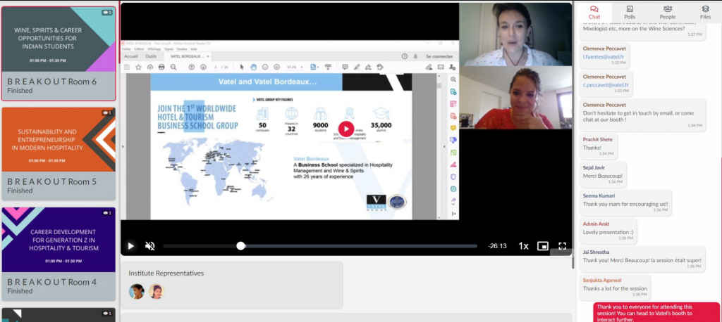Change the 1x playback speed
The image size is (722, 322).
(x=523, y=246)
